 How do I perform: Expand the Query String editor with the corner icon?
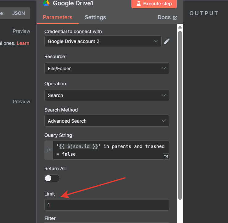tap(166, 157)
